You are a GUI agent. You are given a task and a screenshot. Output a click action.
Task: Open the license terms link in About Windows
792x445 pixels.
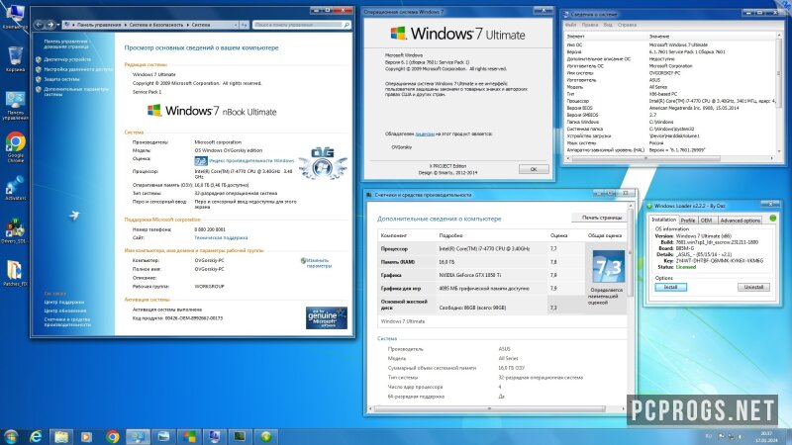click(425, 133)
